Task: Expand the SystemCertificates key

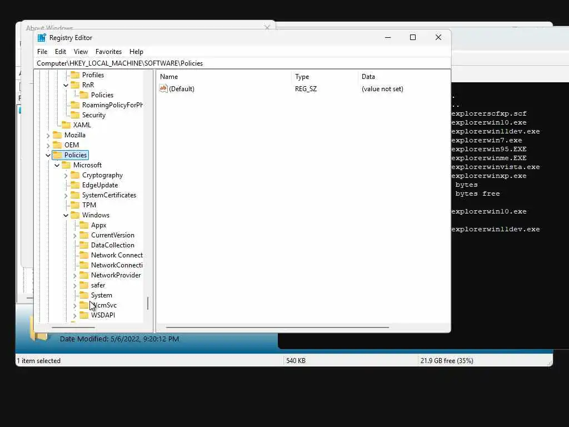Action: [x=66, y=195]
